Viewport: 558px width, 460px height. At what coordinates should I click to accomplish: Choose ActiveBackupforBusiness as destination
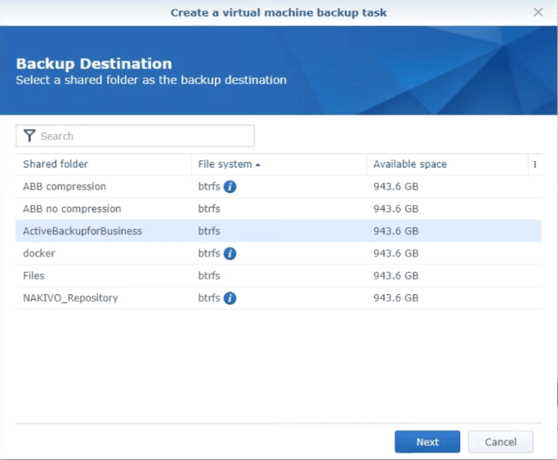pos(83,231)
